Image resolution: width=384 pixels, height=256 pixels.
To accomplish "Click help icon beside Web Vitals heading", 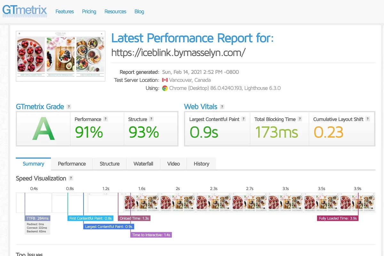I will pyautogui.click(x=222, y=107).
